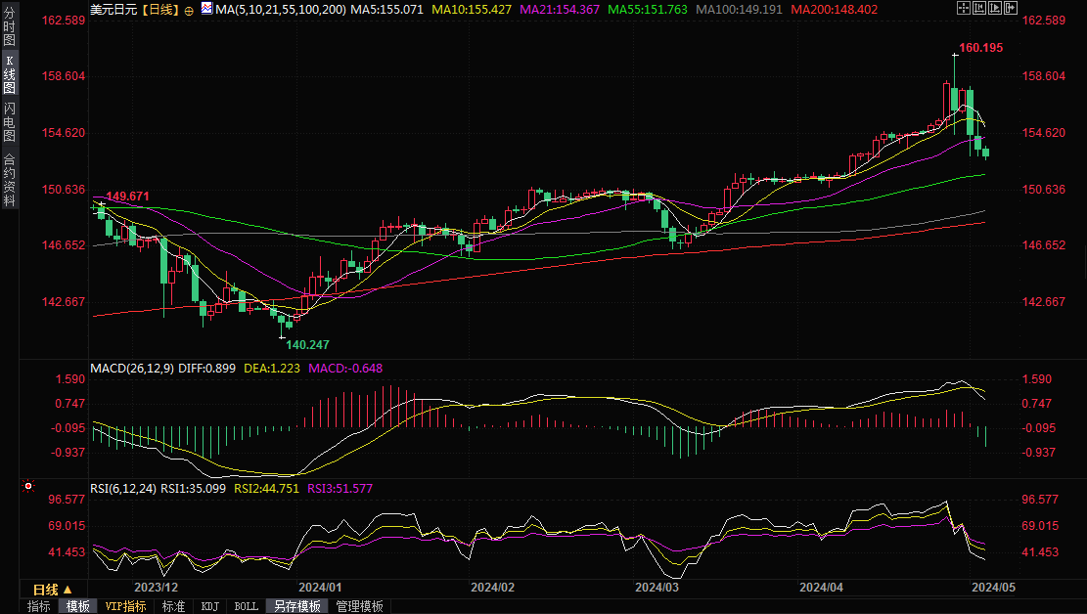Viewport: 1087px width, 614px height.
Task: Click the VIP指标 tab
Action: point(125,606)
